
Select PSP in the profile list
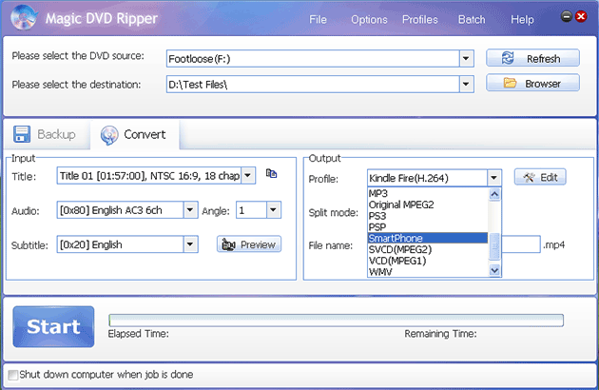[428, 226]
